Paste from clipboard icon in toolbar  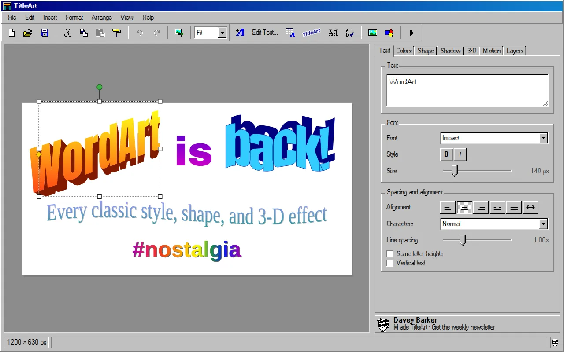tap(100, 33)
